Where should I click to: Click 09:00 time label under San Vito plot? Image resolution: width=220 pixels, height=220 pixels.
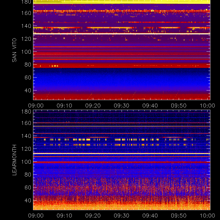tap(36, 106)
